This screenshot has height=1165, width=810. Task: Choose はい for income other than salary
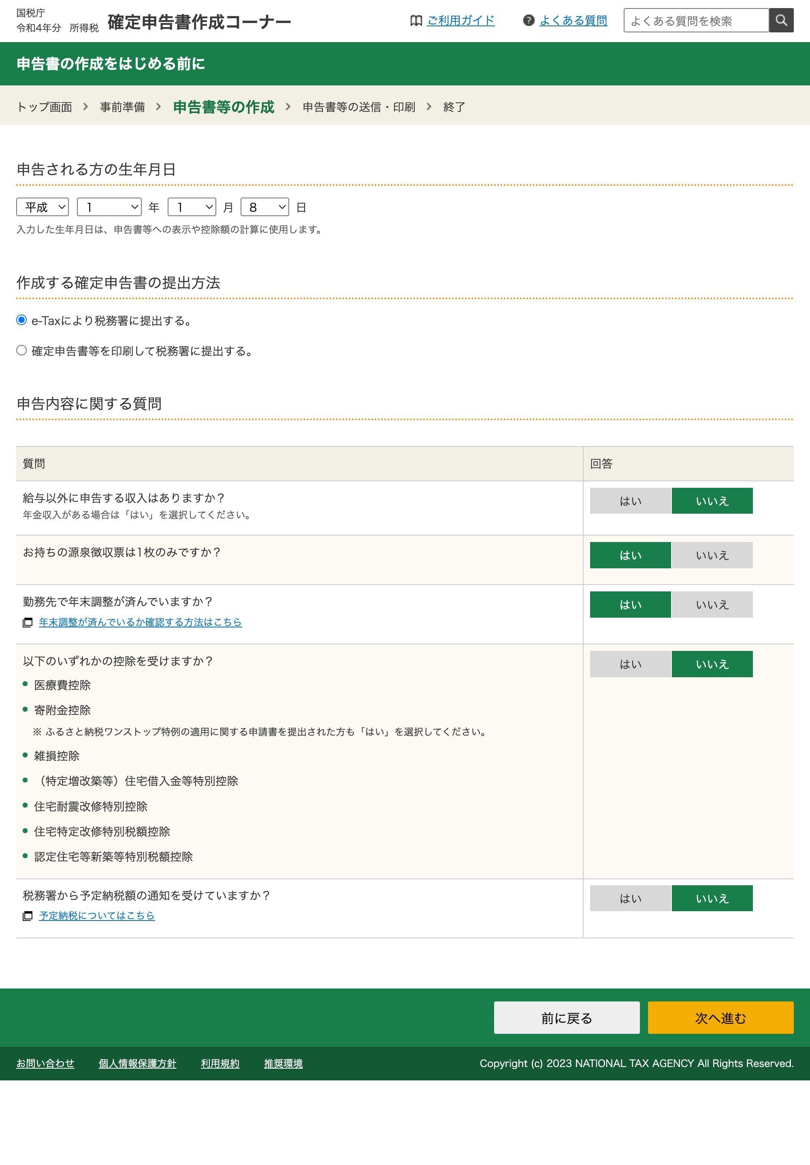[x=630, y=501]
